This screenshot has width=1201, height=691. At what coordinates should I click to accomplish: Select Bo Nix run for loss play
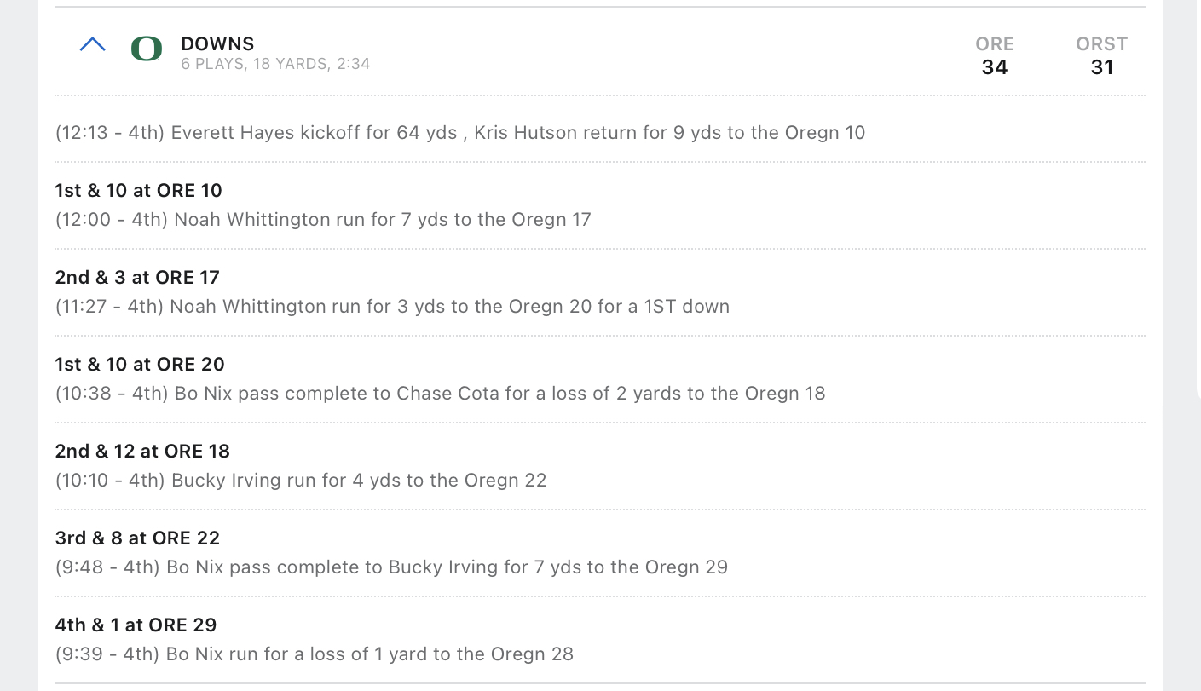click(x=315, y=654)
